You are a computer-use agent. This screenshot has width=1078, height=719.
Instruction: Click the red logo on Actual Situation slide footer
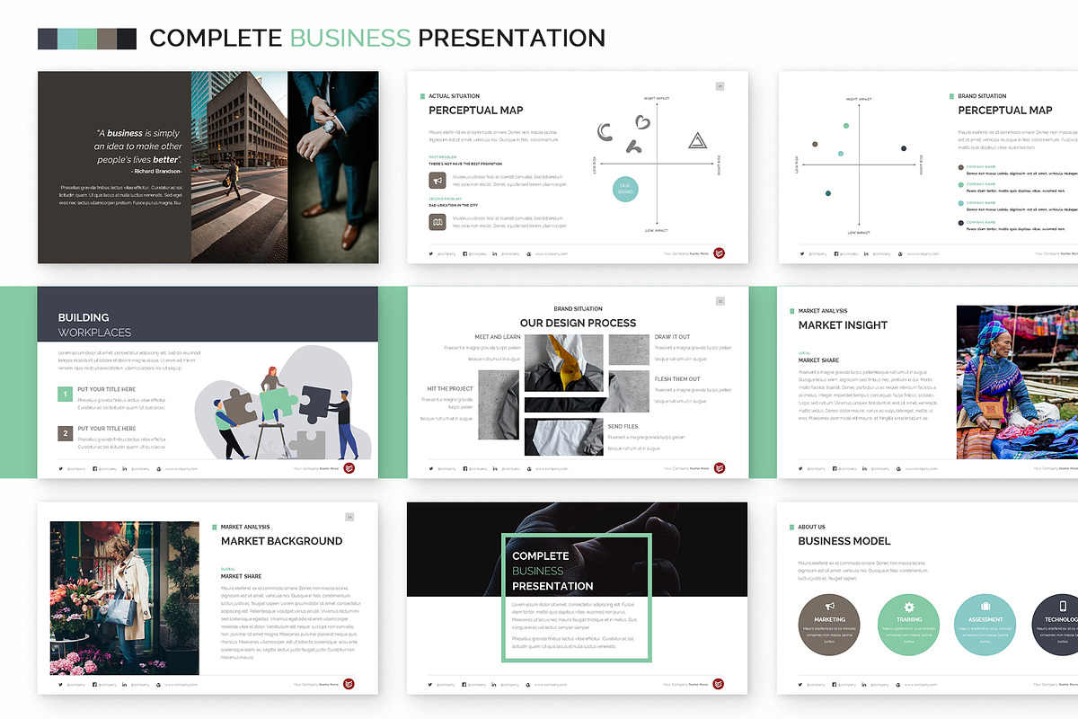coord(719,253)
